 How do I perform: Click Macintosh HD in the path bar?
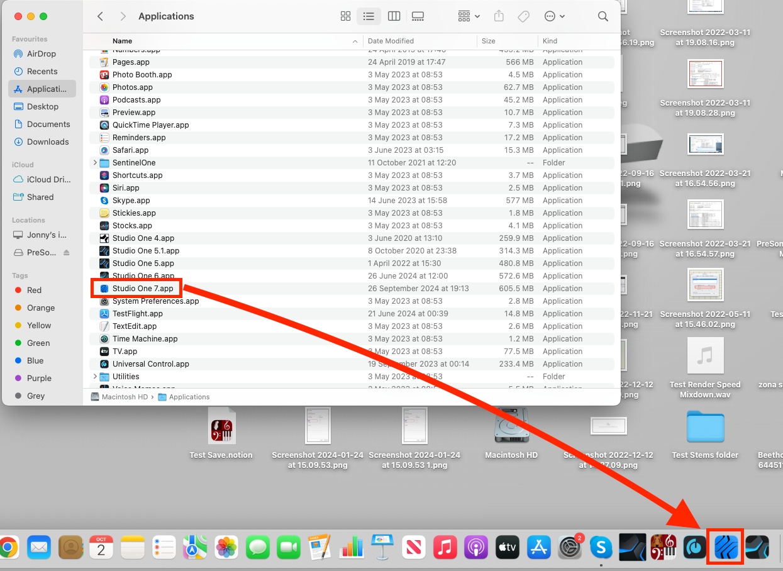(x=123, y=397)
